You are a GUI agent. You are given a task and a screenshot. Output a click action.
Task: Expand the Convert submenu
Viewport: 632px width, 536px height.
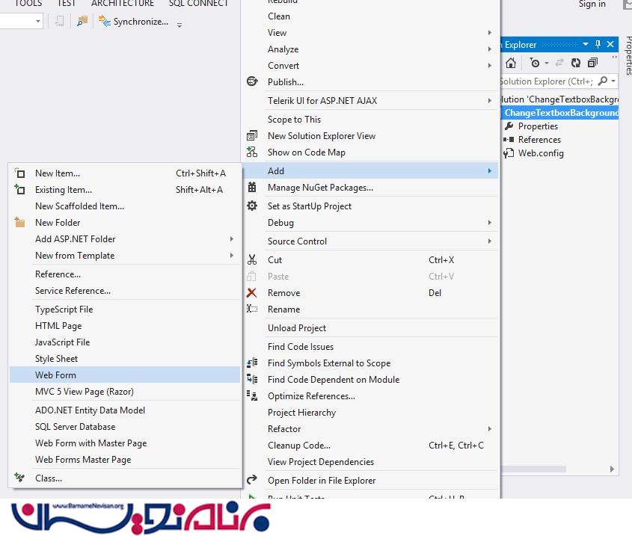point(371,66)
